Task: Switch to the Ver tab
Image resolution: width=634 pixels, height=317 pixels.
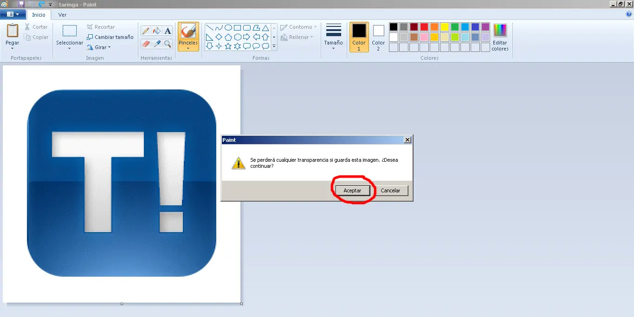Action: (62, 15)
